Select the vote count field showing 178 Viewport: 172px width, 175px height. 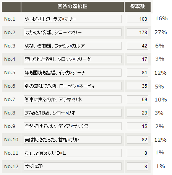tap(138, 33)
